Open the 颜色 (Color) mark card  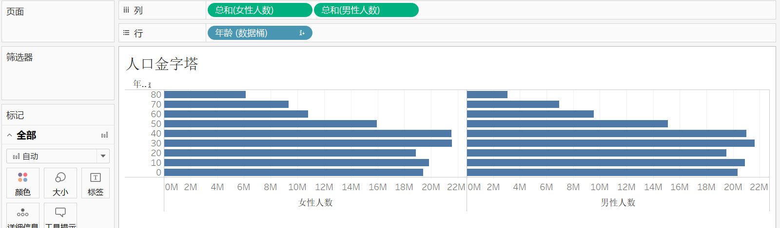click(x=23, y=183)
